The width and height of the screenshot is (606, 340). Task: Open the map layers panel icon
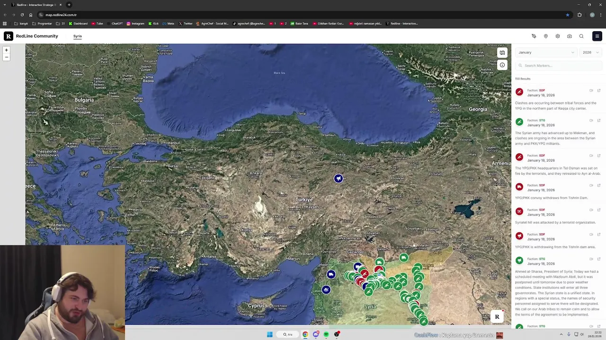coord(502,52)
